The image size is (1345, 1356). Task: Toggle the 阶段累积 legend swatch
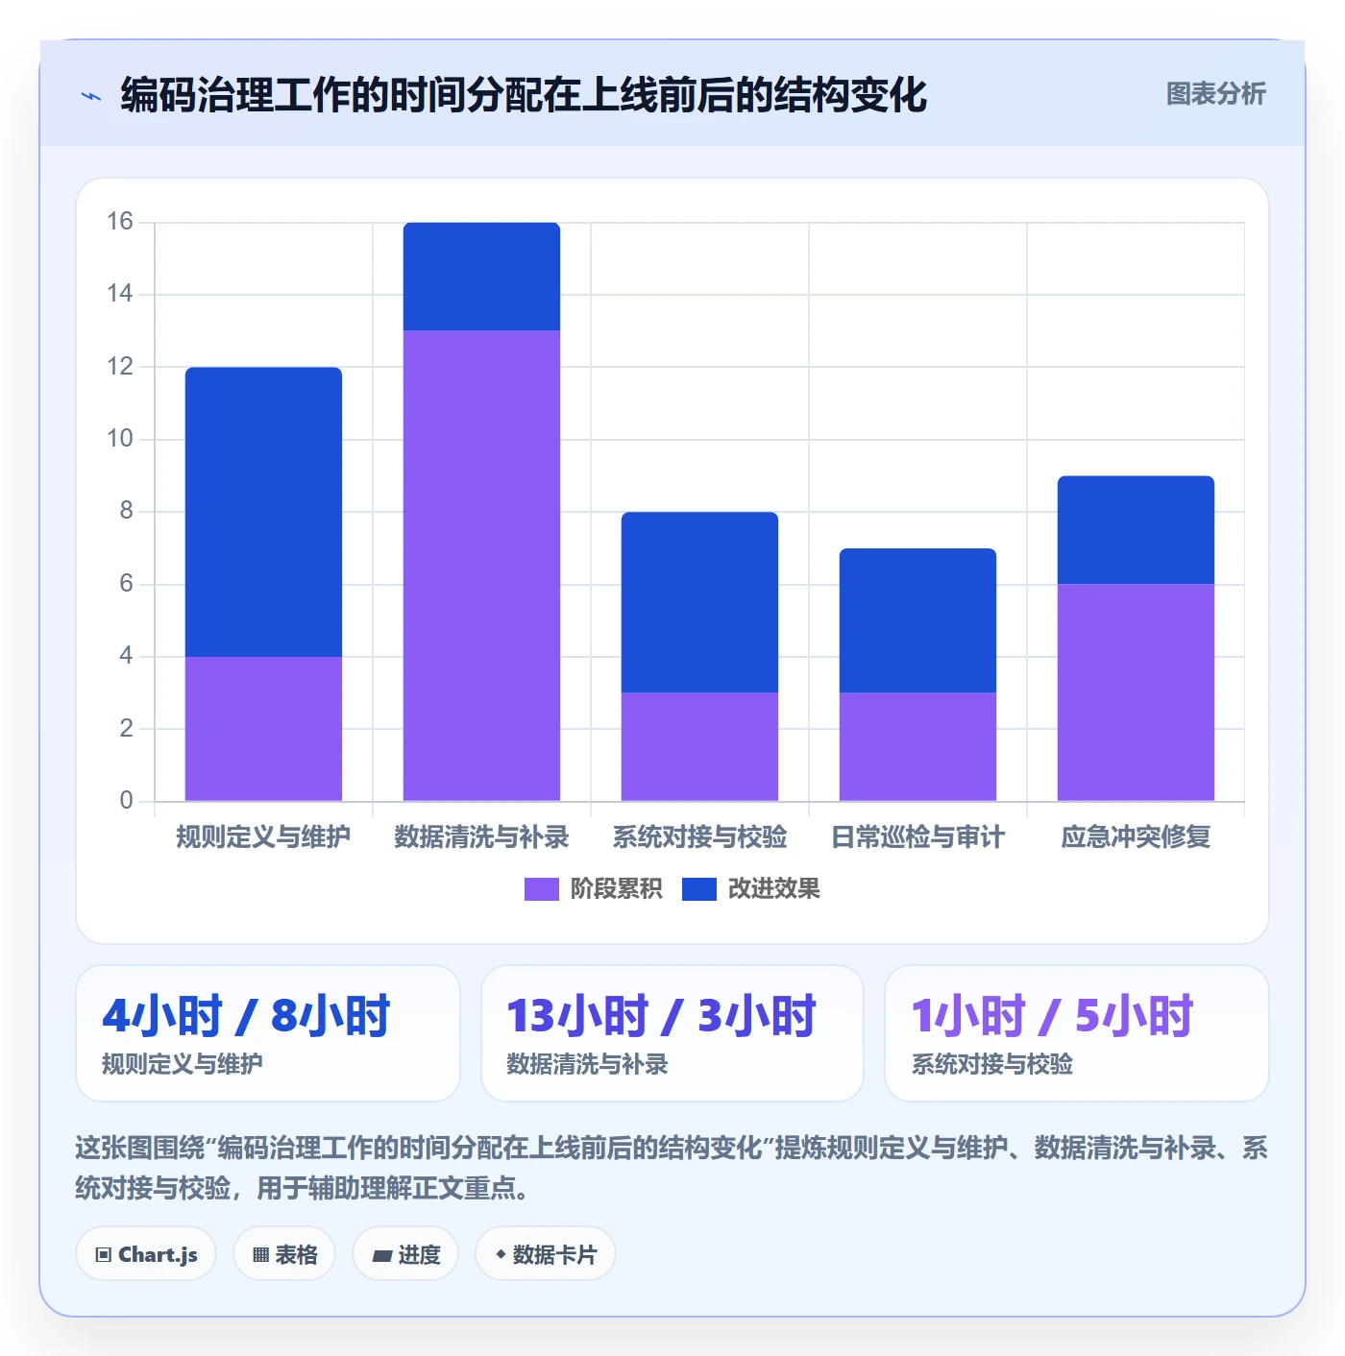(541, 889)
